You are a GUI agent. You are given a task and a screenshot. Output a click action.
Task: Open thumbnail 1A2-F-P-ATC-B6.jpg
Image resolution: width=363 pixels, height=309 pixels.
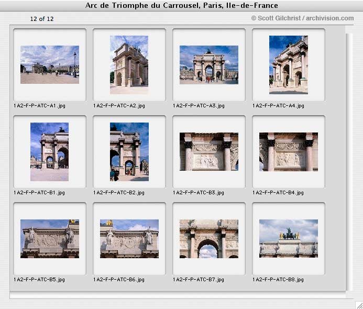tap(129, 239)
